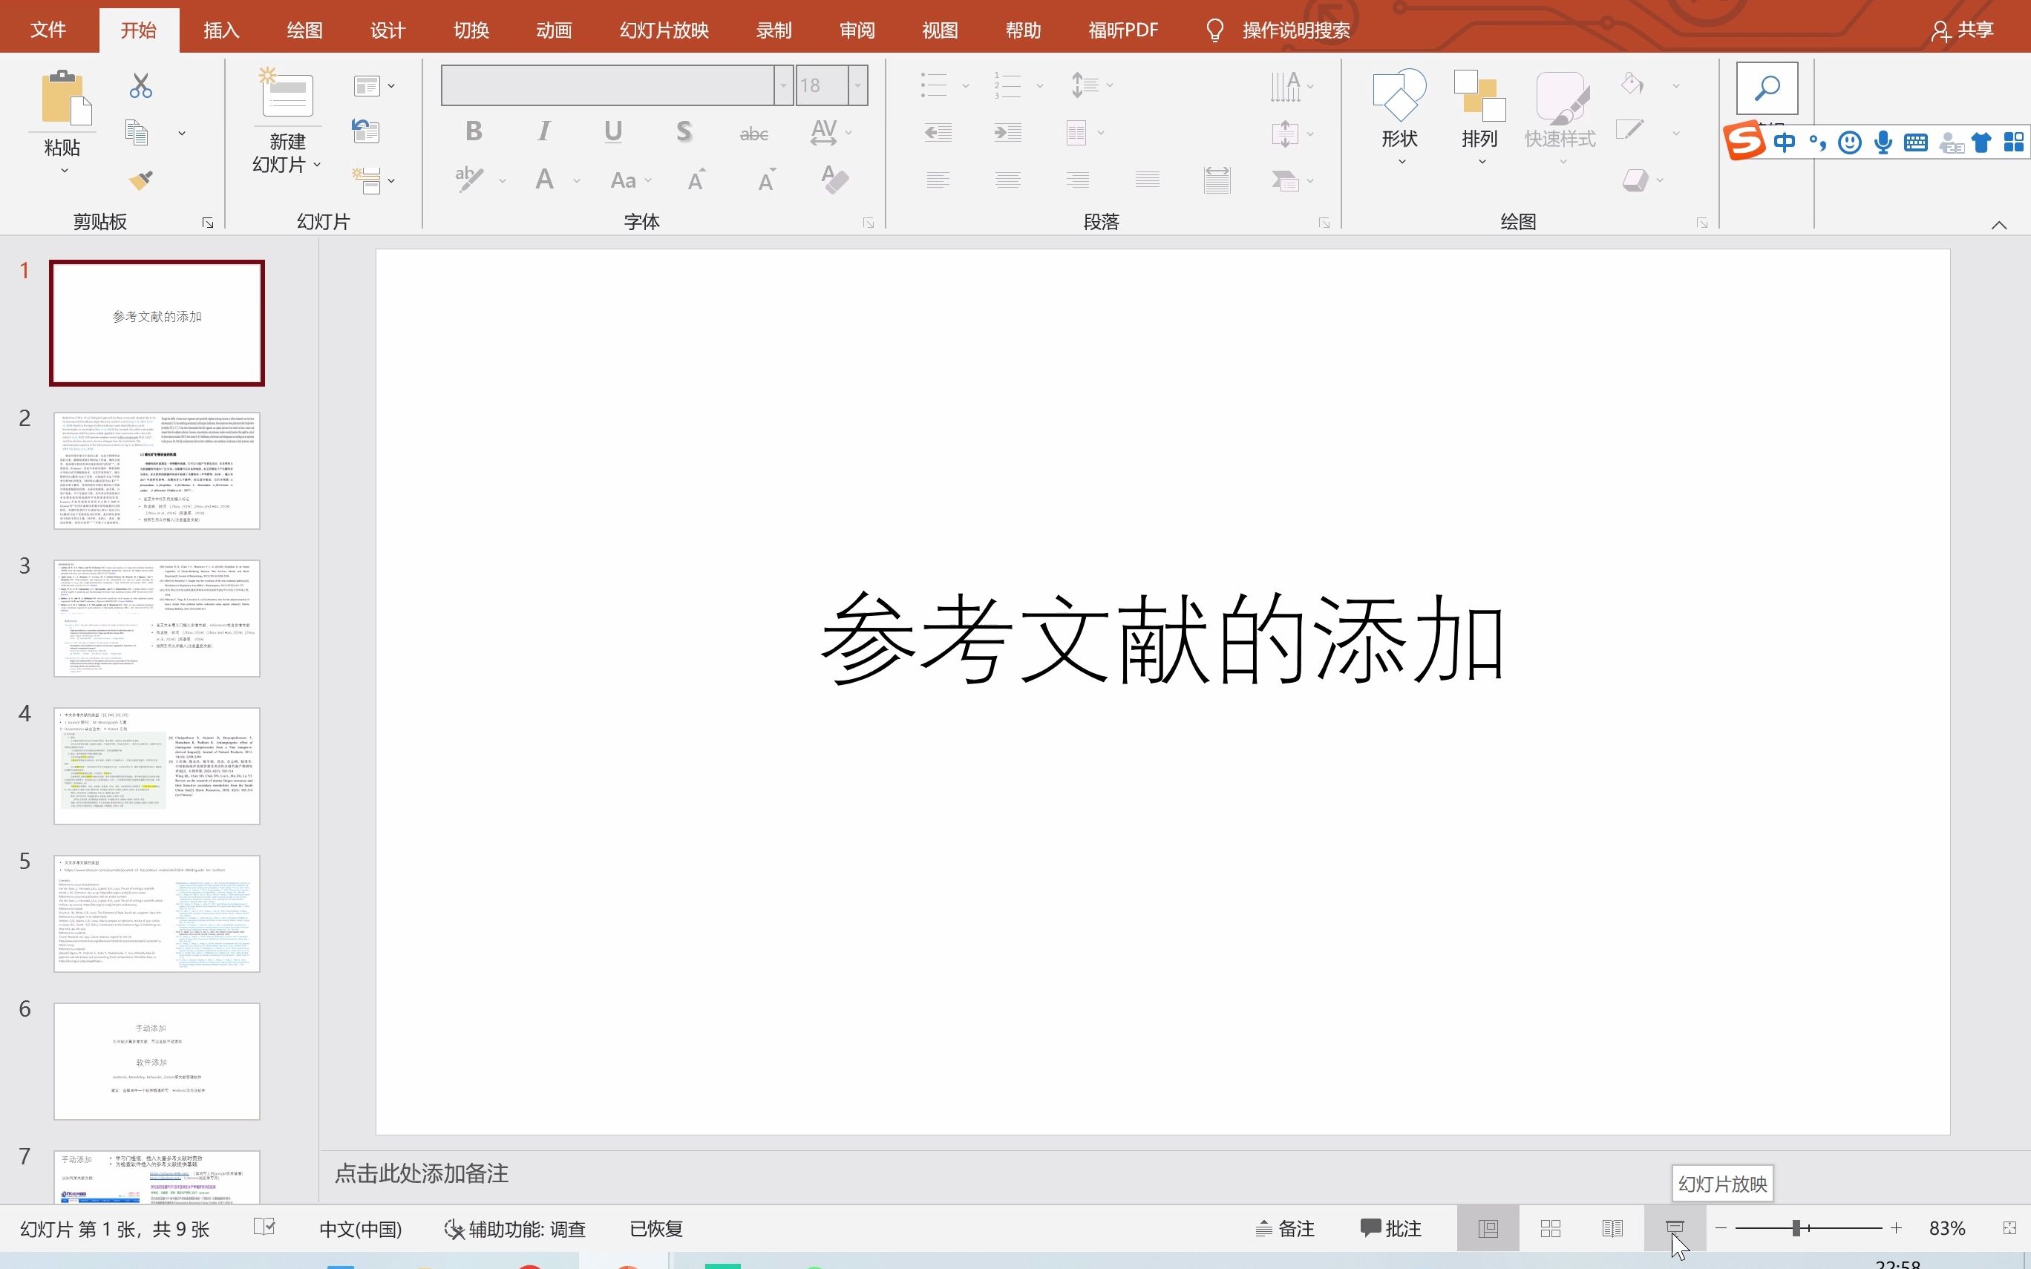Click Decrease Font Size icon
2031x1269 pixels.
pyautogui.click(x=766, y=180)
